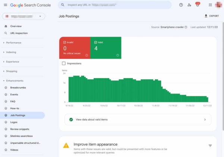Open the hamburger main menu
Screen dimensions: 224x157
pyautogui.click(x=5, y=5)
